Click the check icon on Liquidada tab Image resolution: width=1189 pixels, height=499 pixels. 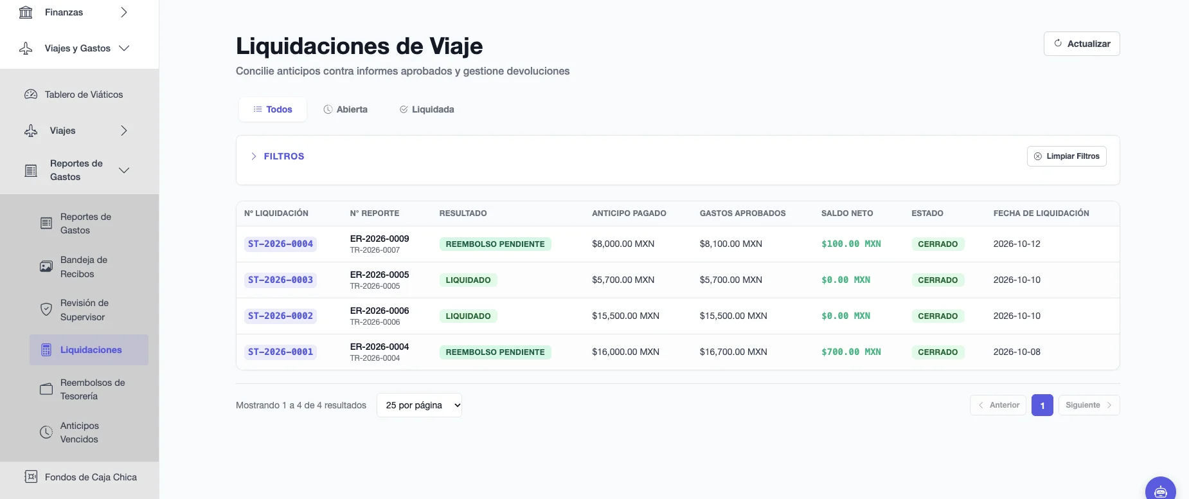(x=404, y=109)
